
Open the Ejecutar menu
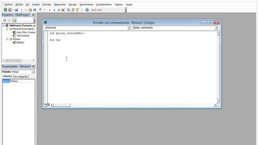point(73,4)
